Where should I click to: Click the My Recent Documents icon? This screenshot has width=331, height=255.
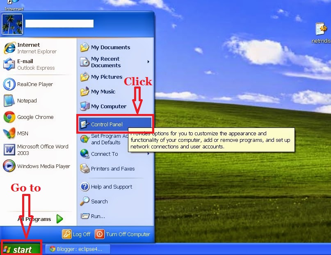pyautogui.click(x=84, y=62)
